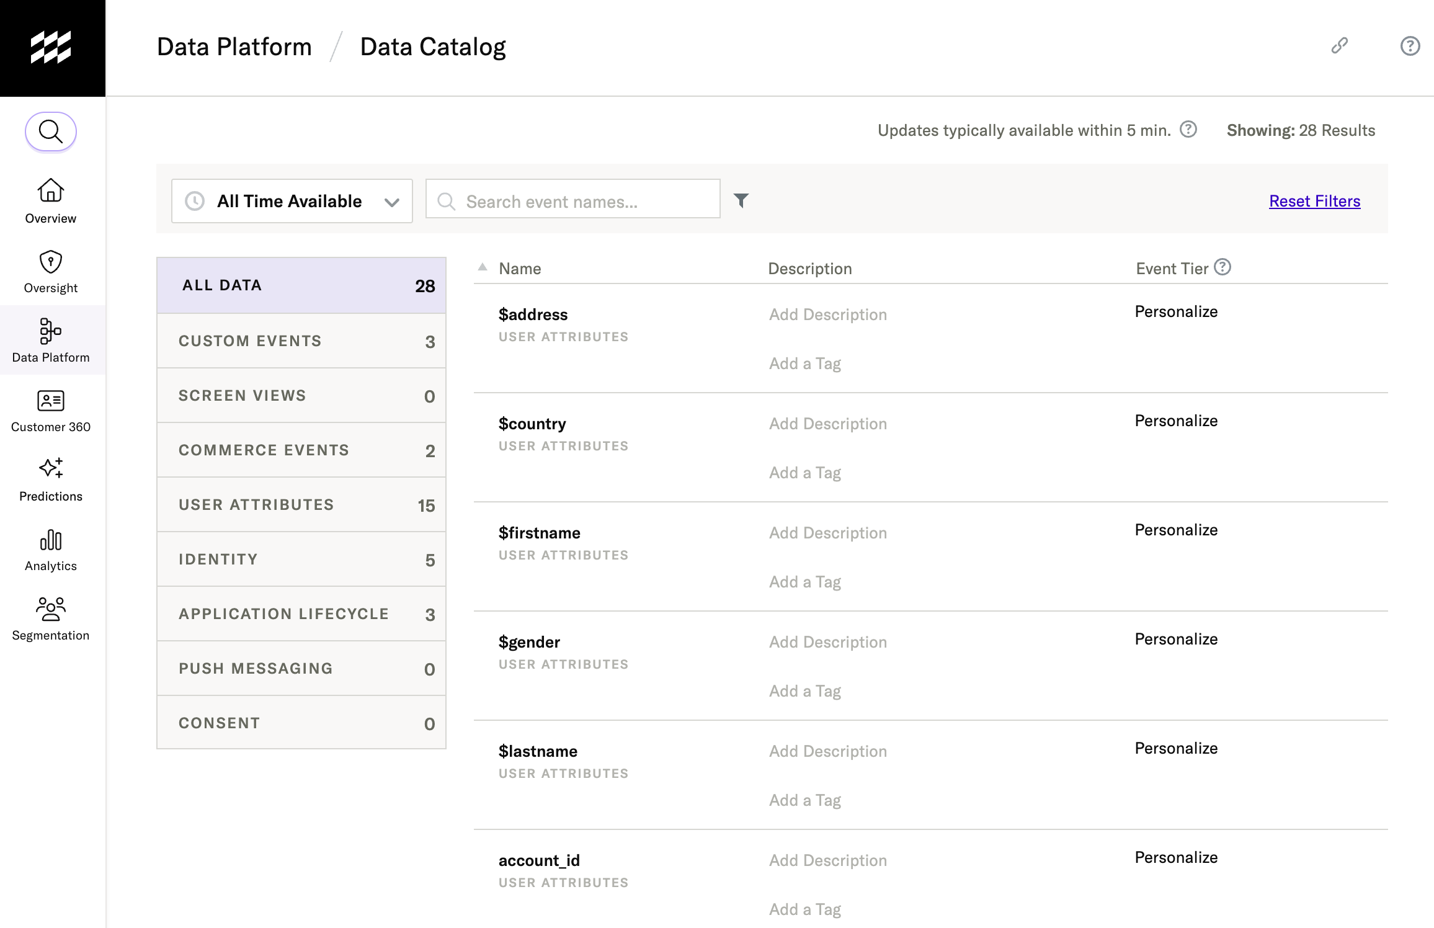Click Event Tier column header
The width and height of the screenshot is (1434, 928).
click(1172, 268)
